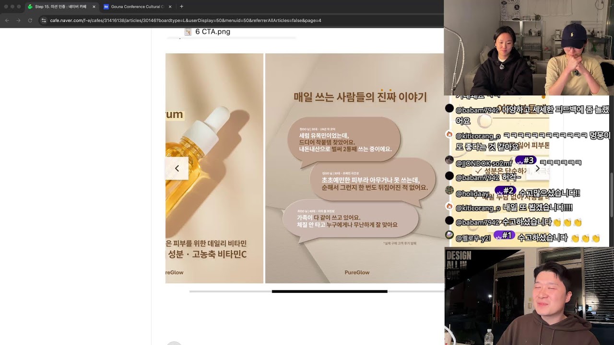This screenshot has width=614, height=345.
Task: Show previous slide with left chevron
Action: tap(177, 168)
